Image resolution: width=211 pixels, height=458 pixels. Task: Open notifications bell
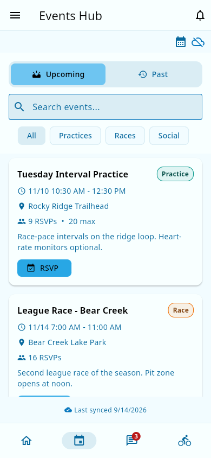point(200,16)
